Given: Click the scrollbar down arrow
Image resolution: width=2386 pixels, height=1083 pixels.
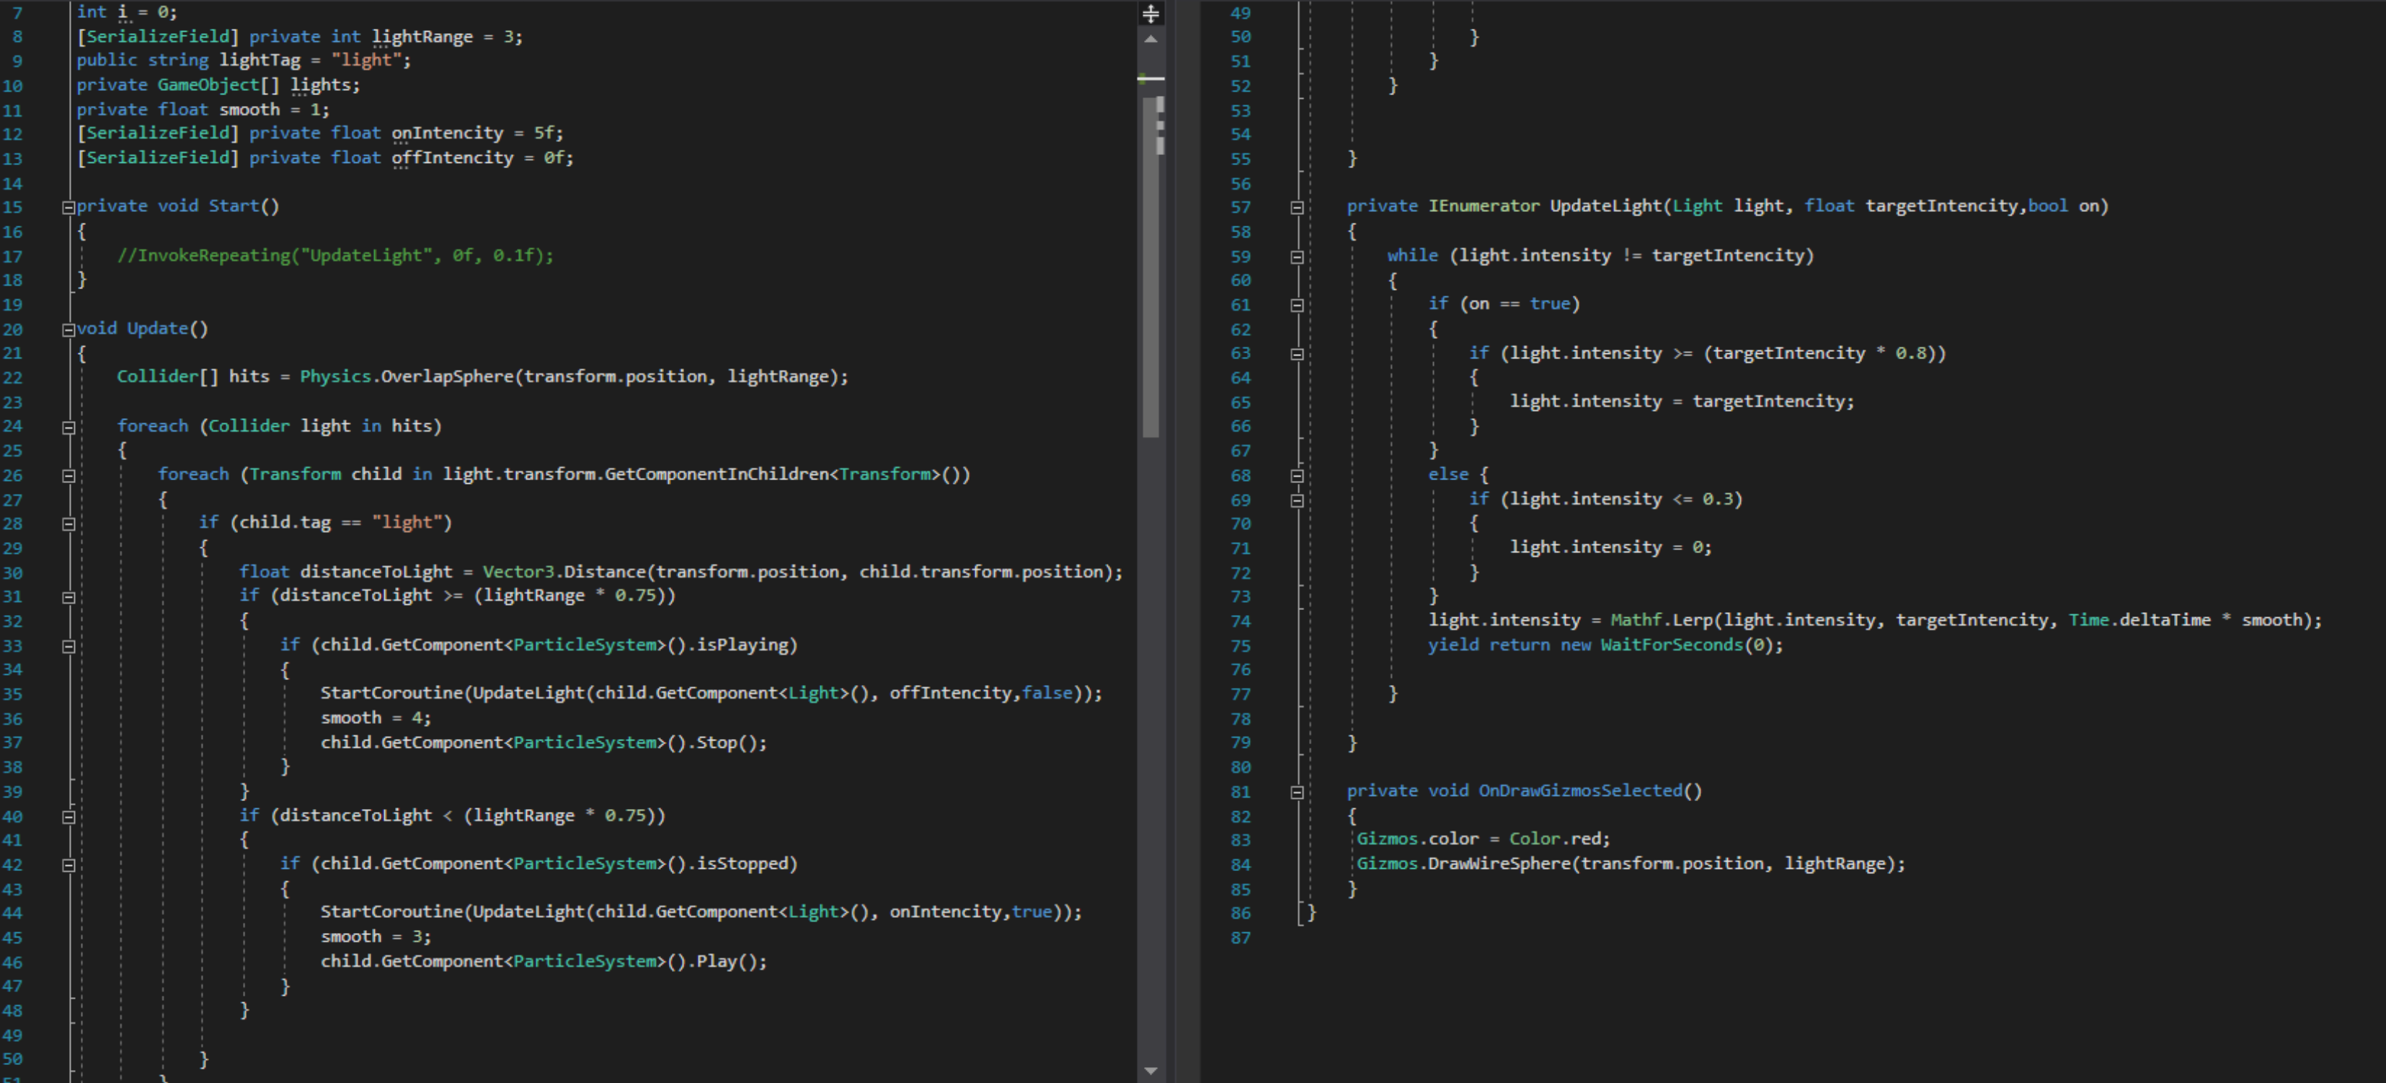Looking at the screenshot, I should point(1150,1071).
